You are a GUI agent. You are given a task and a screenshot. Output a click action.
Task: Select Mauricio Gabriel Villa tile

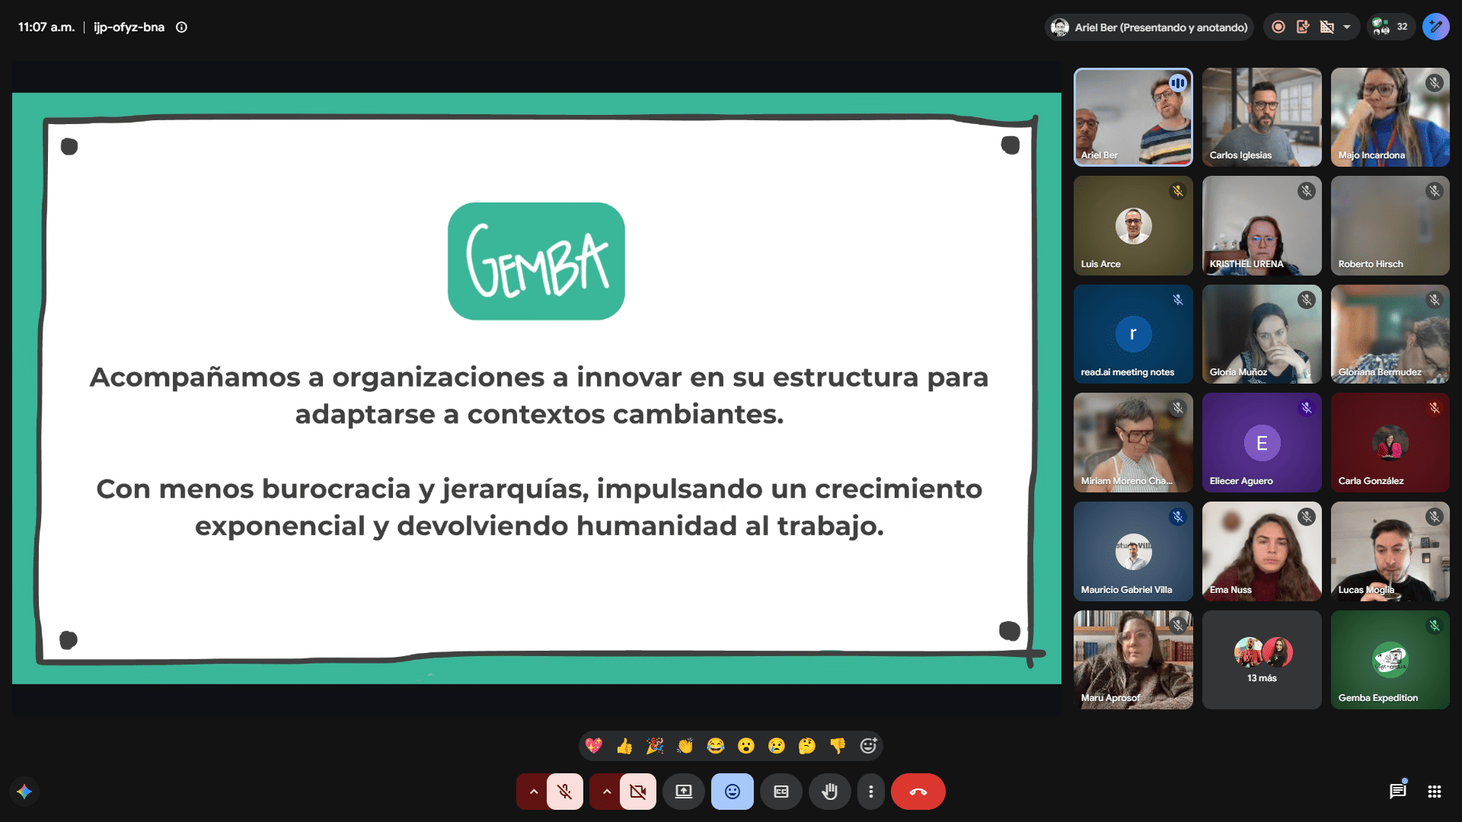(x=1133, y=552)
